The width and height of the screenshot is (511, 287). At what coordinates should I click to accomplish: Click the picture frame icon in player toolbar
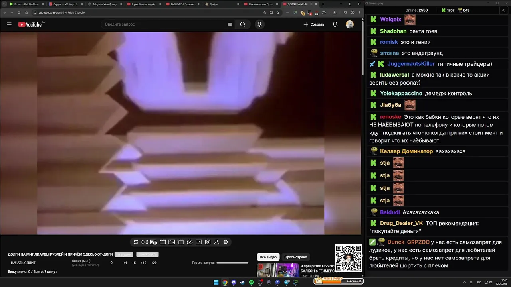point(172,242)
